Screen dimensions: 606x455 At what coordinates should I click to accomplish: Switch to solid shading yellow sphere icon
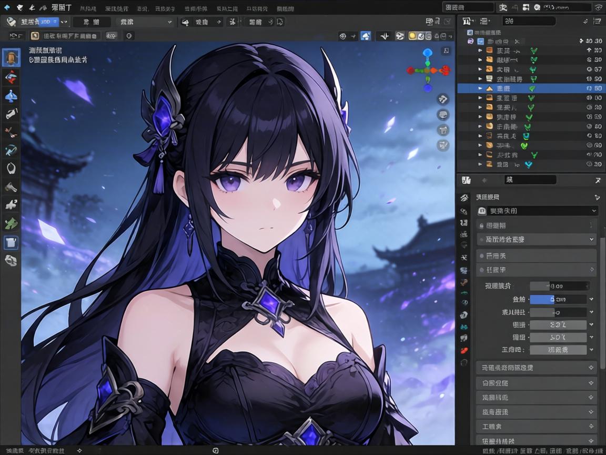pyautogui.click(x=413, y=36)
